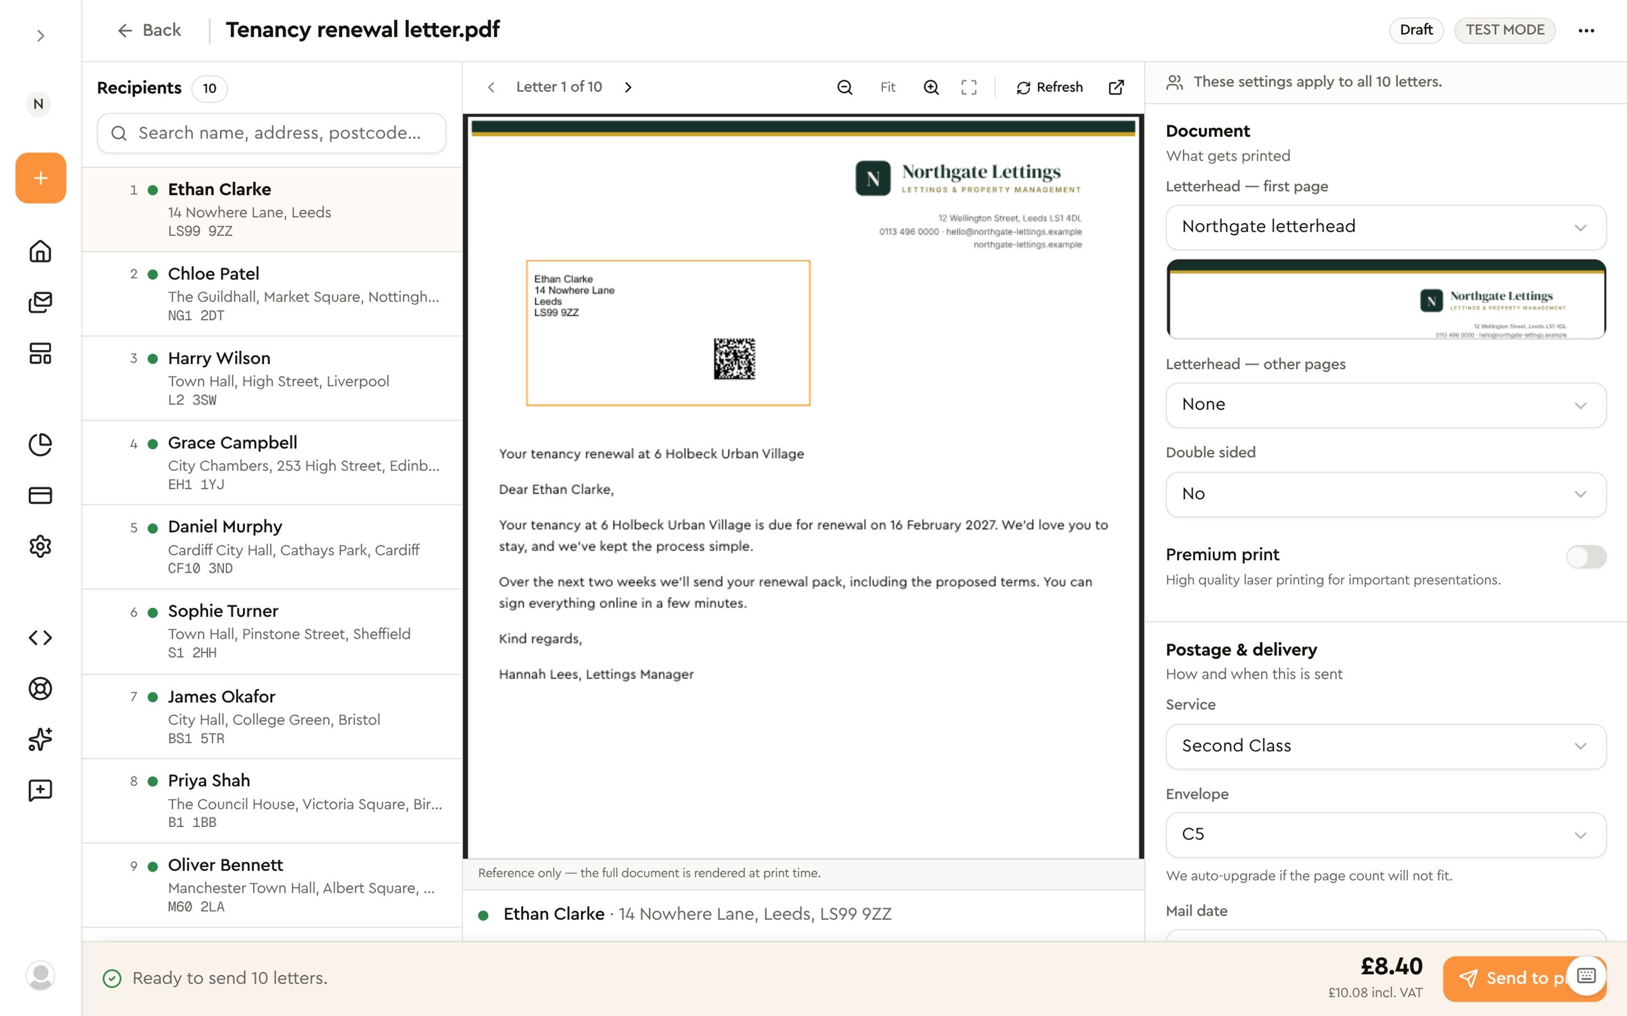Image resolution: width=1627 pixels, height=1016 pixels.
Task: Open the billing card icon in the sidebar
Action: click(40, 495)
